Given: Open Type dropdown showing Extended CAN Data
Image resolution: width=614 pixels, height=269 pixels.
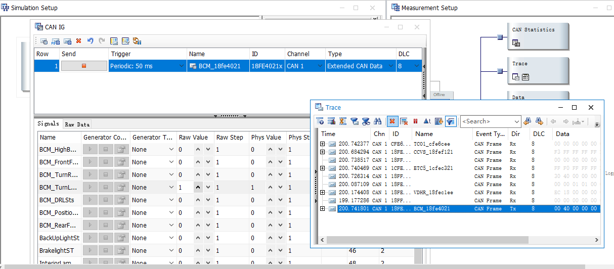Looking at the screenshot, I should point(391,66).
